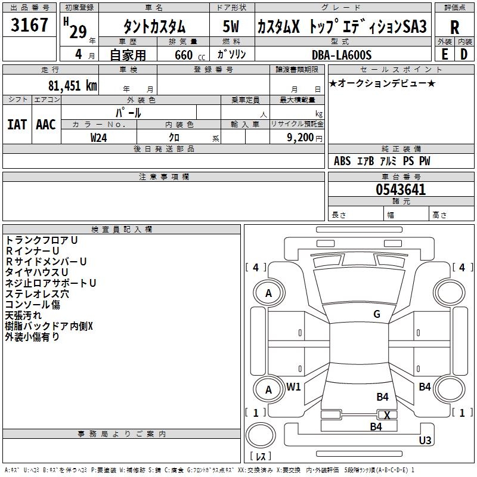The height and width of the screenshot is (477, 477).
Task: Click the A mark on front-left wheel
Action: [x=268, y=293]
